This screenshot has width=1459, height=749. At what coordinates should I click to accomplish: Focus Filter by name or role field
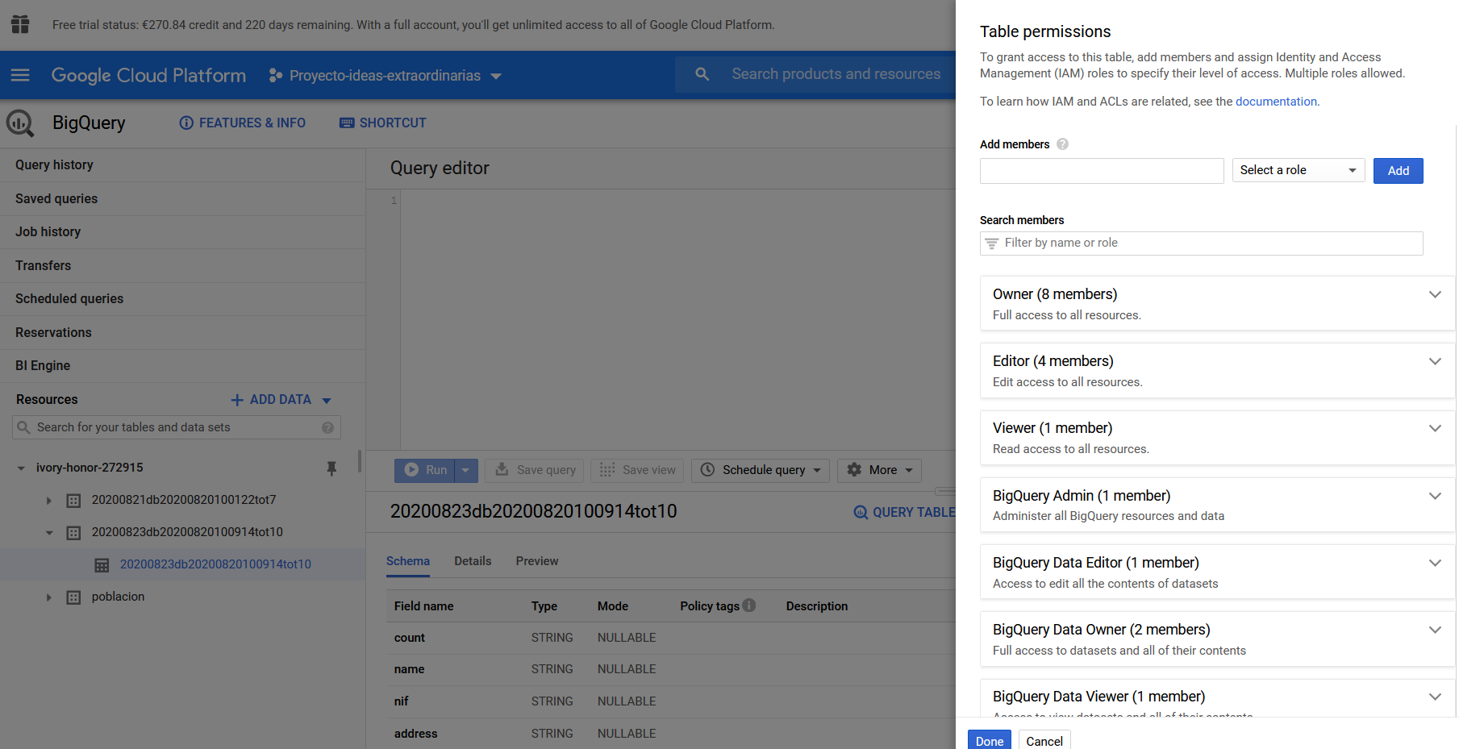pos(1202,243)
